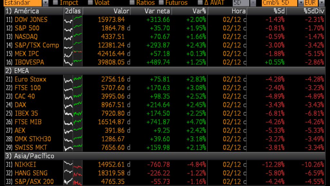Open the DOW JONES index
Viewport: 330px width, 186px height.
click(x=31, y=20)
